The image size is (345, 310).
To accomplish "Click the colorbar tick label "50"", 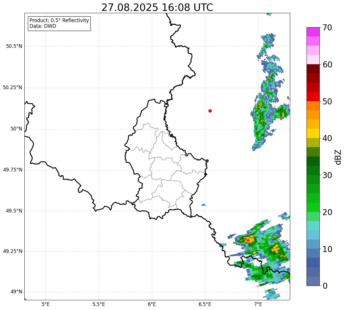I will coord(327,102).
